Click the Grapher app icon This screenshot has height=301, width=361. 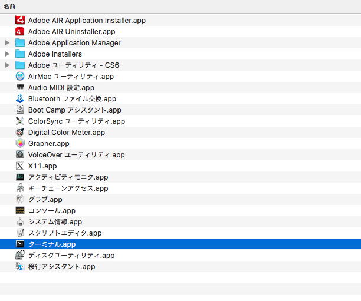pos(20,144)
